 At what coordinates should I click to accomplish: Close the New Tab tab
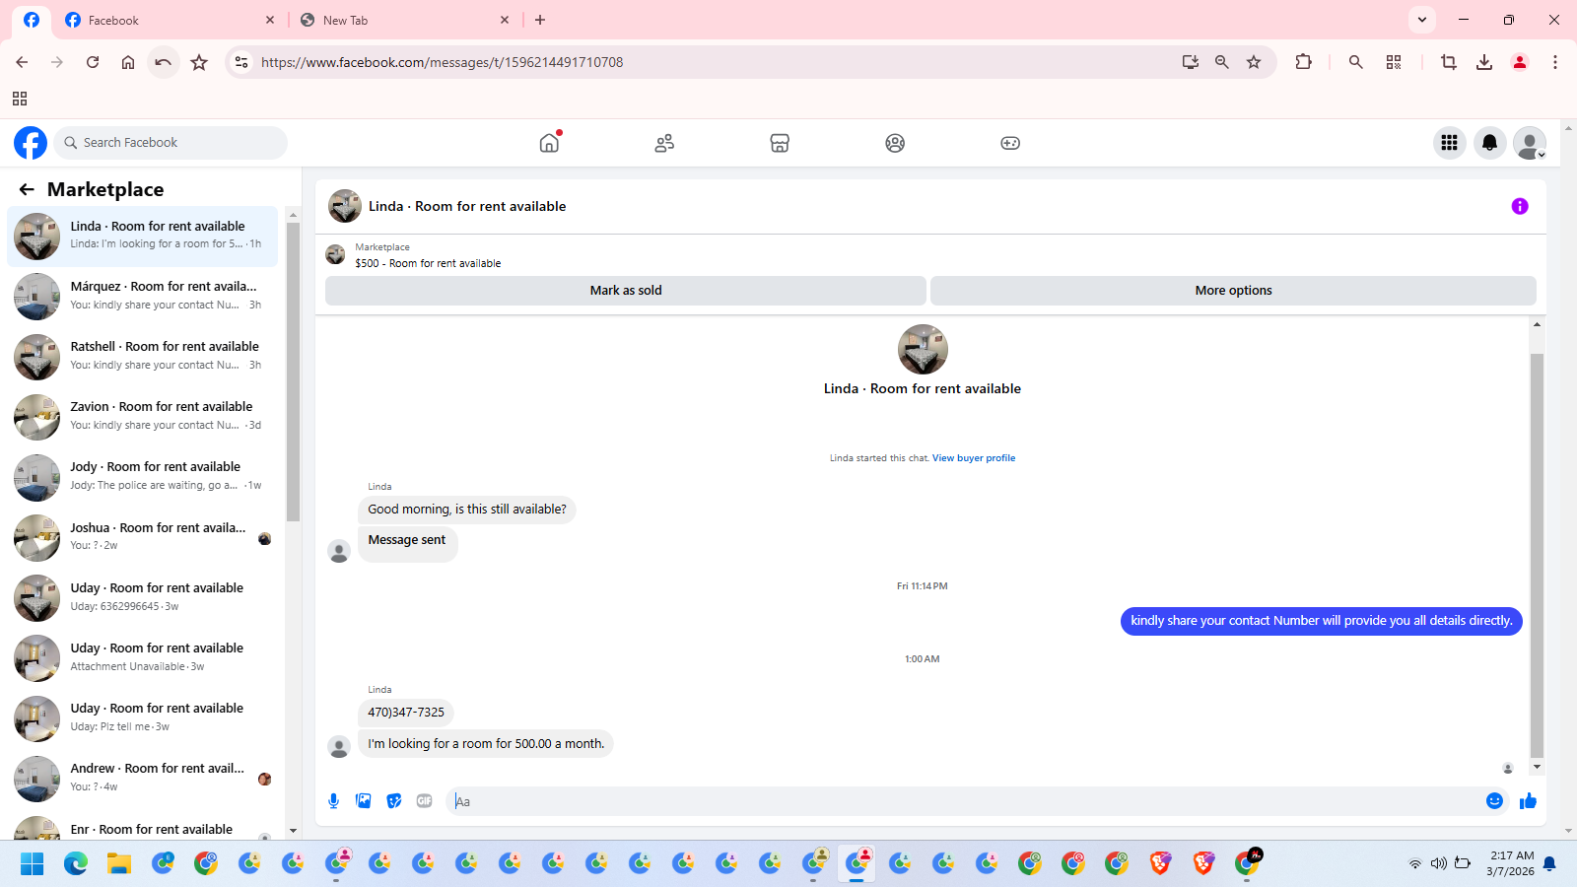coord(505,20)
